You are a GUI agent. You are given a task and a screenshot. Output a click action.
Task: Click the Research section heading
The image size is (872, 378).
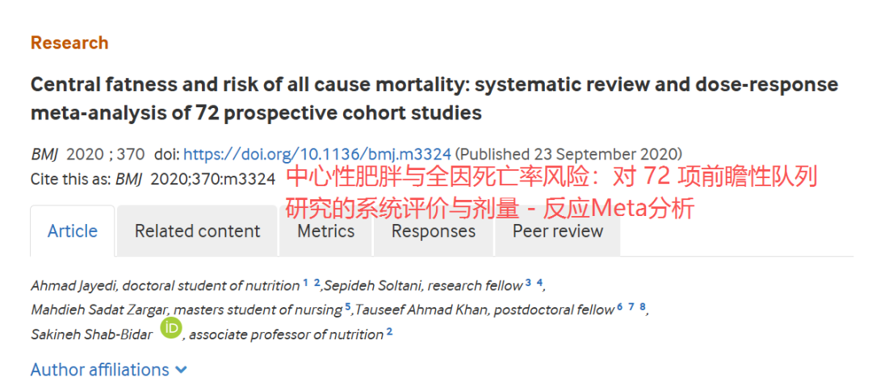pos(69,43)
